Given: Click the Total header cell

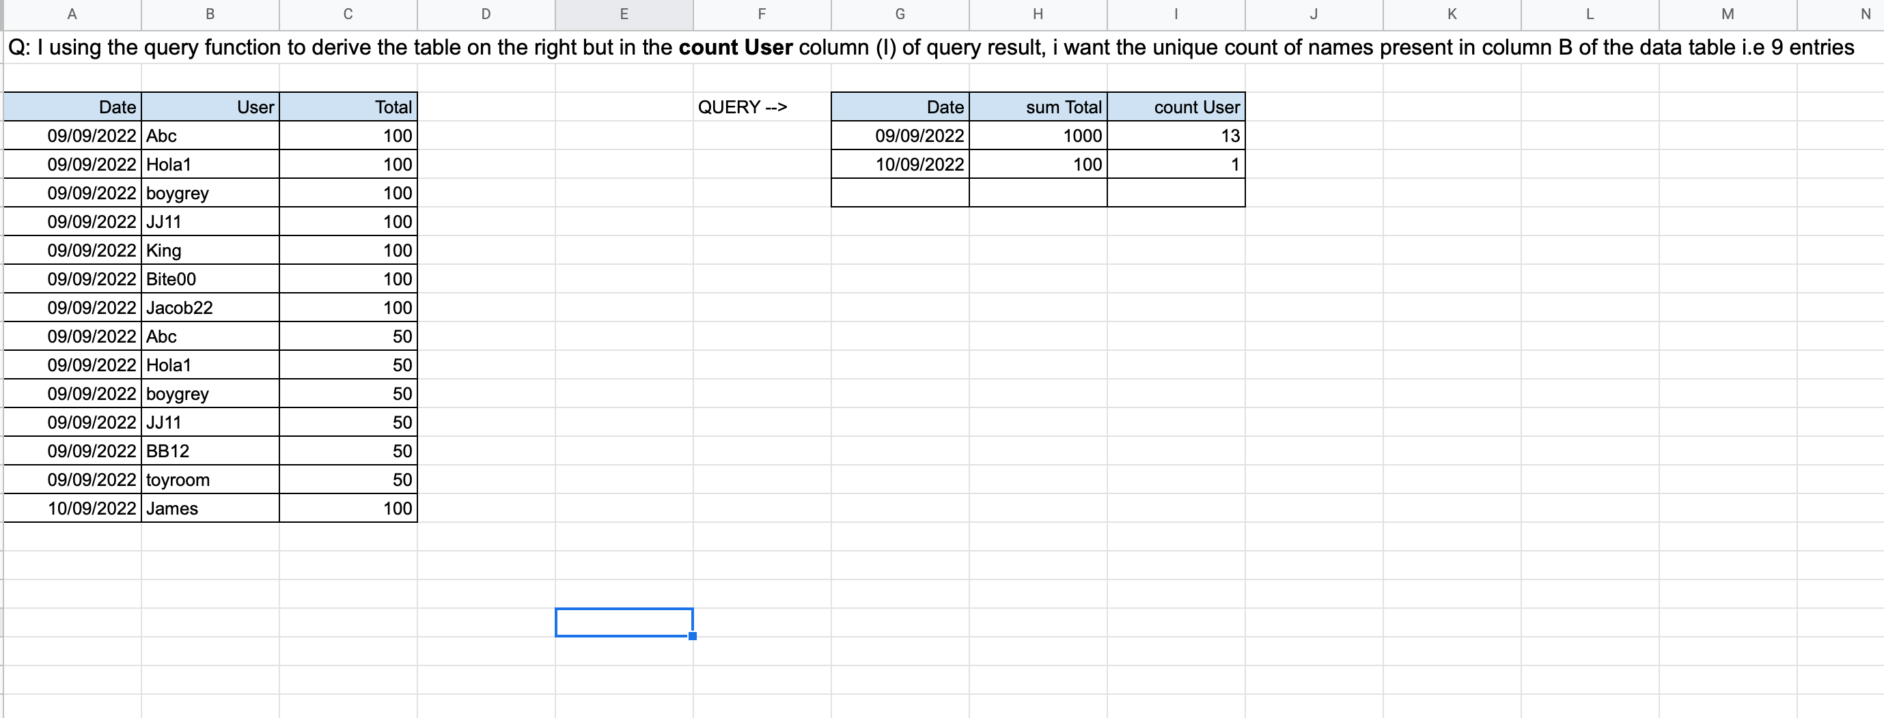Looking at the screenshot, I should click(348, 106).
